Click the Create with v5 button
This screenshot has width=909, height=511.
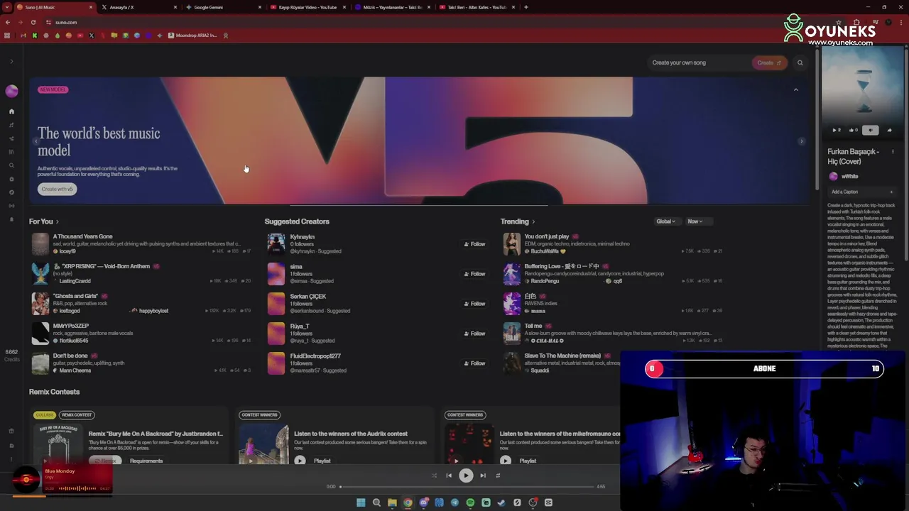(x=57, y=189)
